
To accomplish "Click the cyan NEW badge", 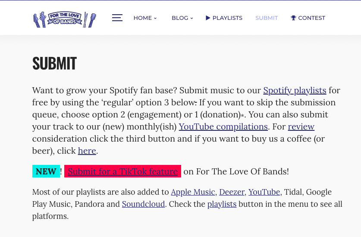I will (46, 171).
